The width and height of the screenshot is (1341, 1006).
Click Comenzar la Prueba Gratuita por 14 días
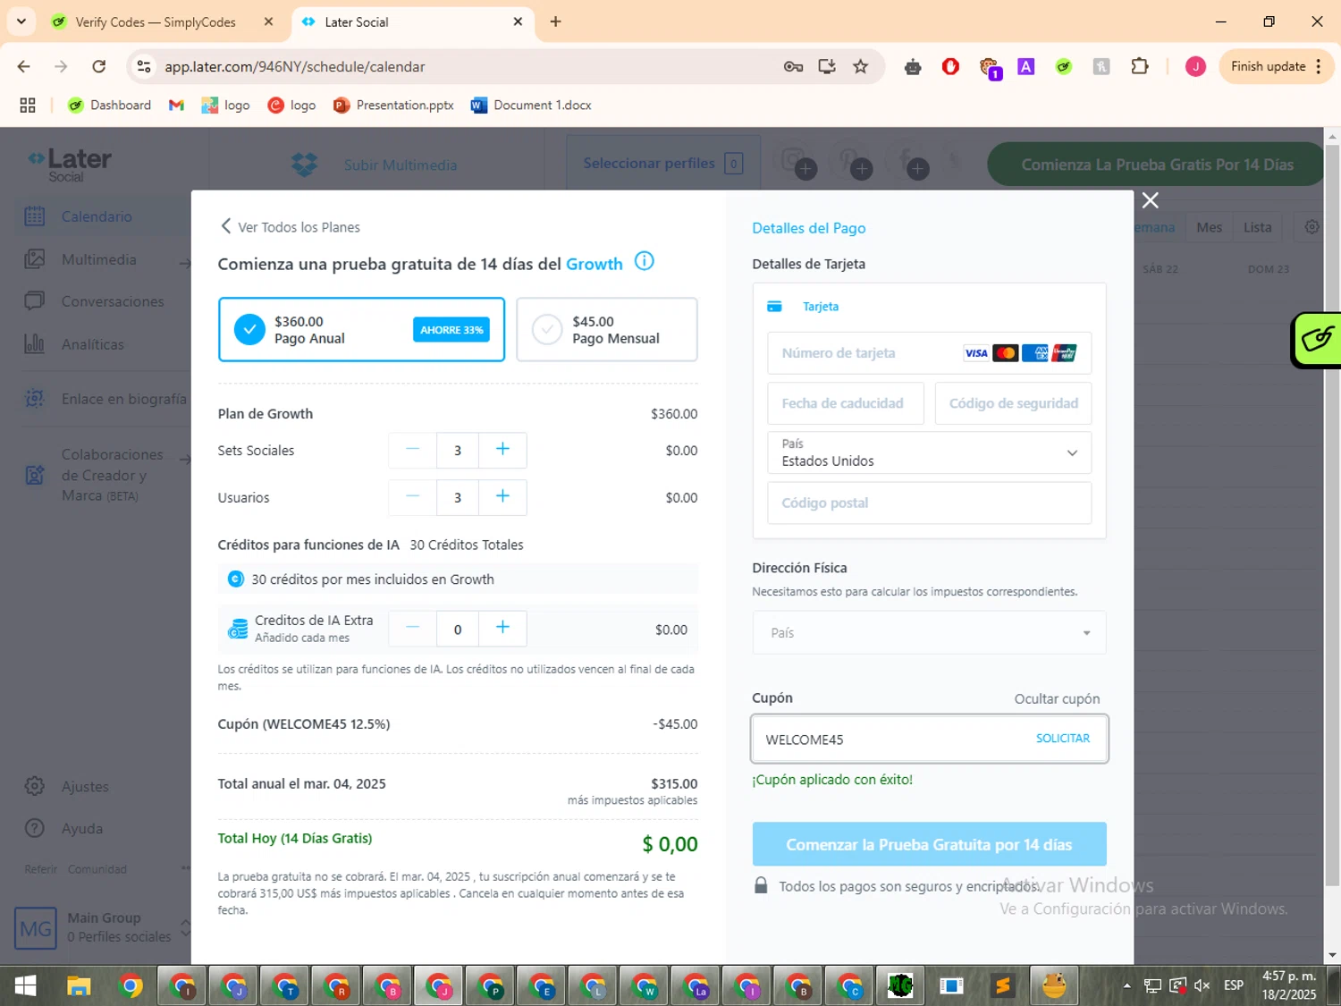click(x=929, y=844)
